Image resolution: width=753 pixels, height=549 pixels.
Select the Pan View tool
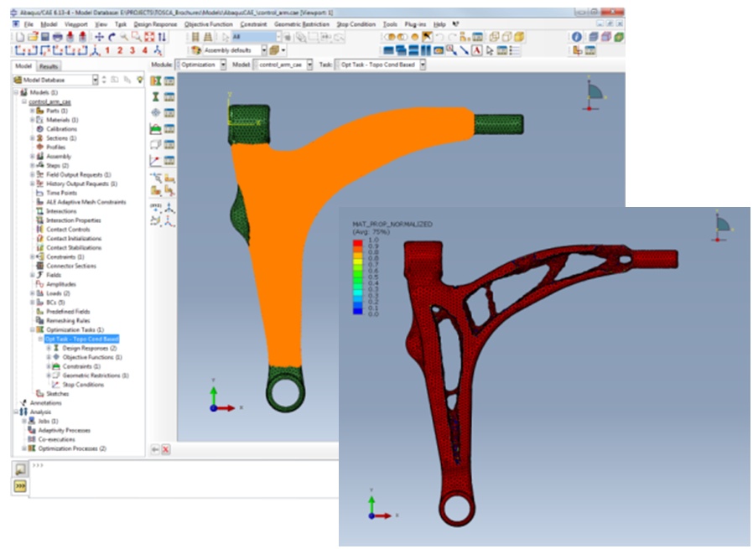point(99,37)
